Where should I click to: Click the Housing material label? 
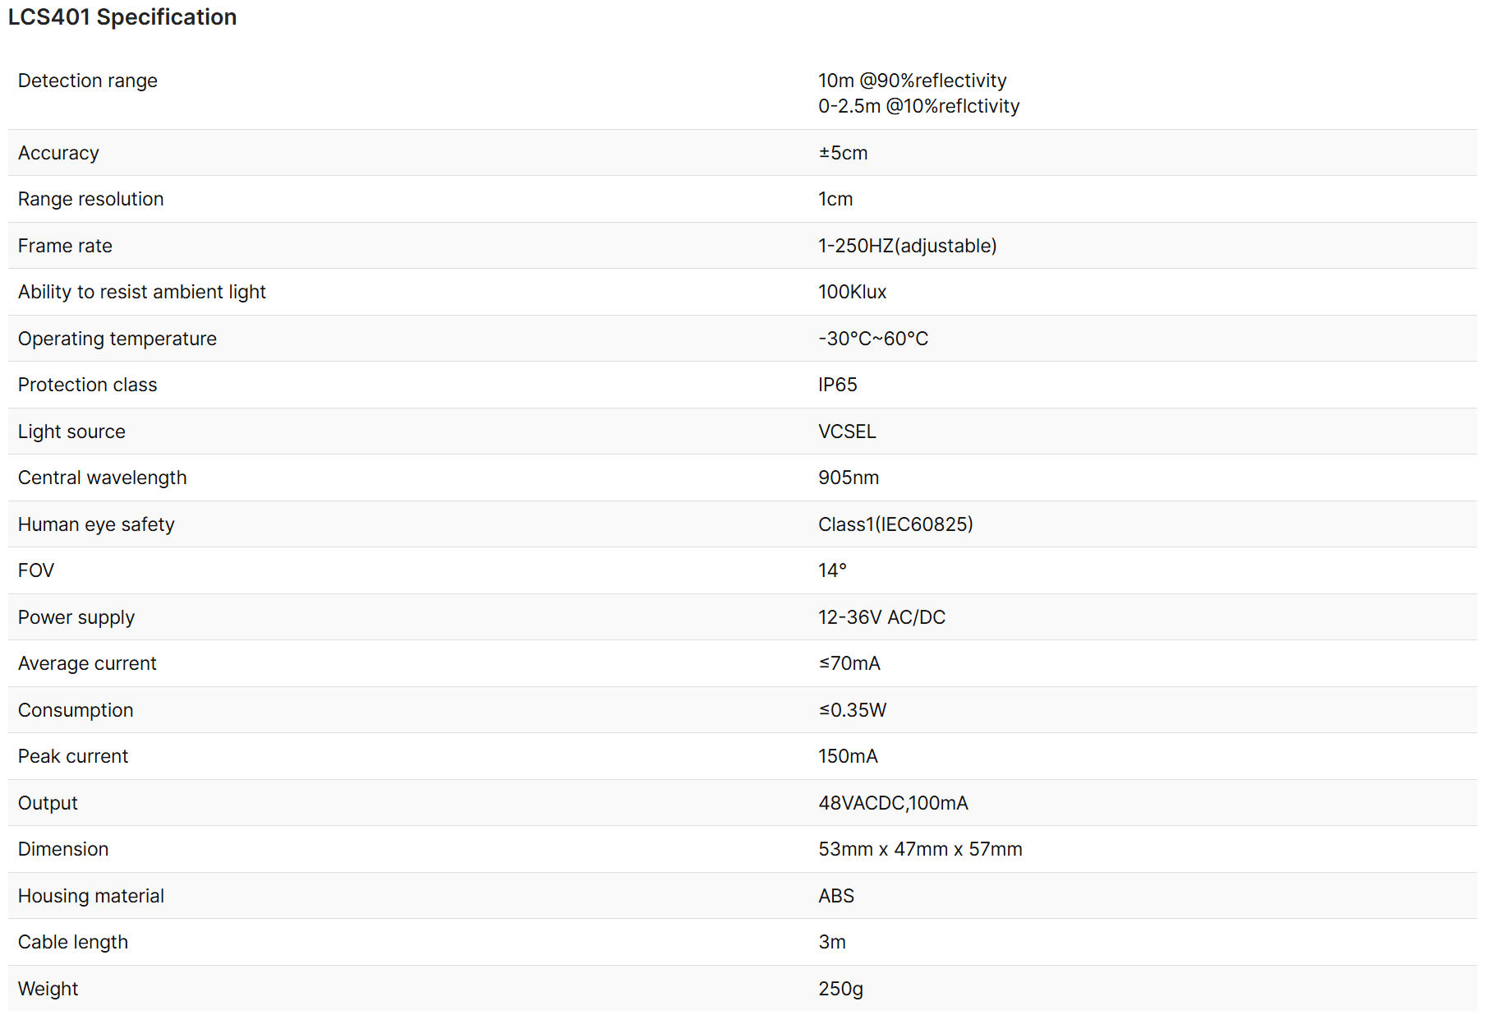(91, 896)
